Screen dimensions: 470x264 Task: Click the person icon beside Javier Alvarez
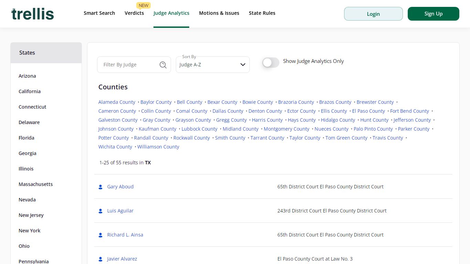tap(100, 259)
